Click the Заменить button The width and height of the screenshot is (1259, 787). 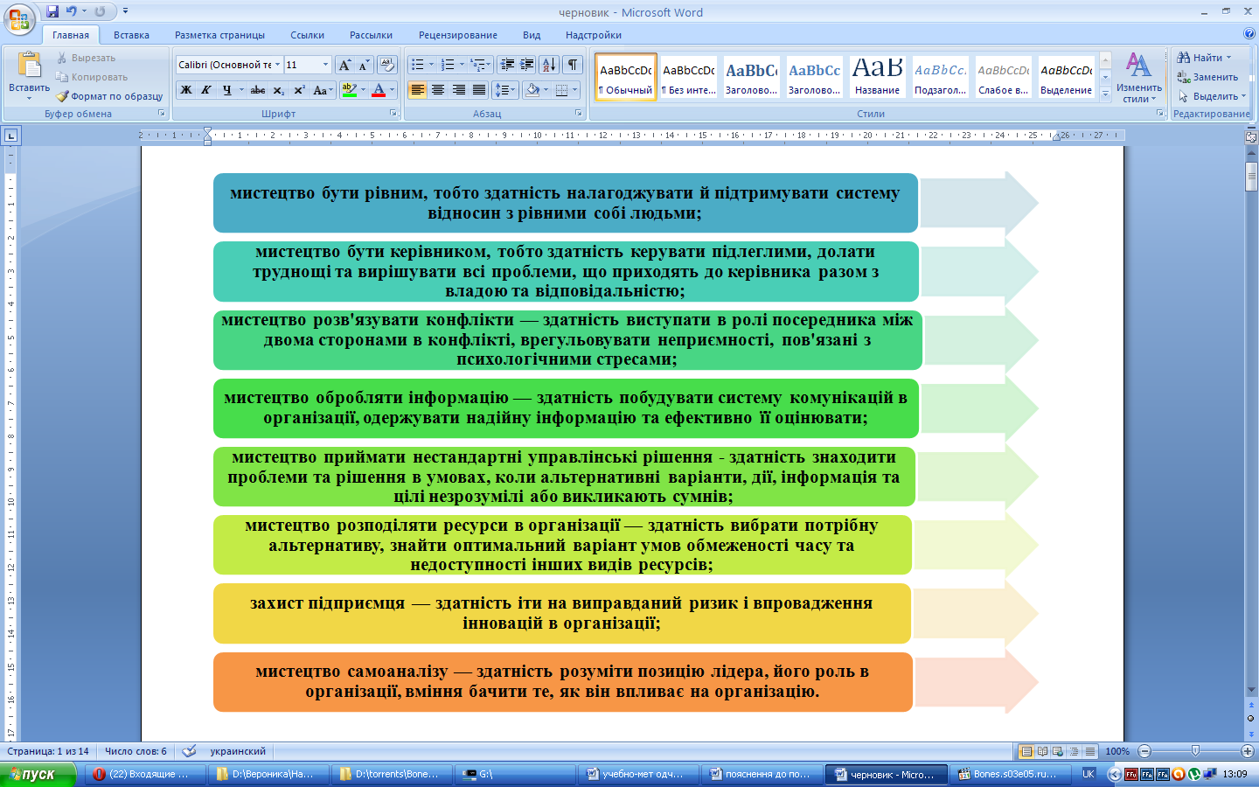[1207, 77]
